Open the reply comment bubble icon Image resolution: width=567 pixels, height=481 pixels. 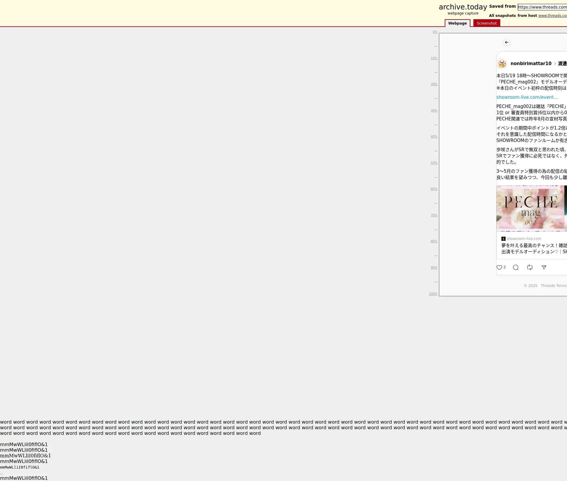coord(516,267)
